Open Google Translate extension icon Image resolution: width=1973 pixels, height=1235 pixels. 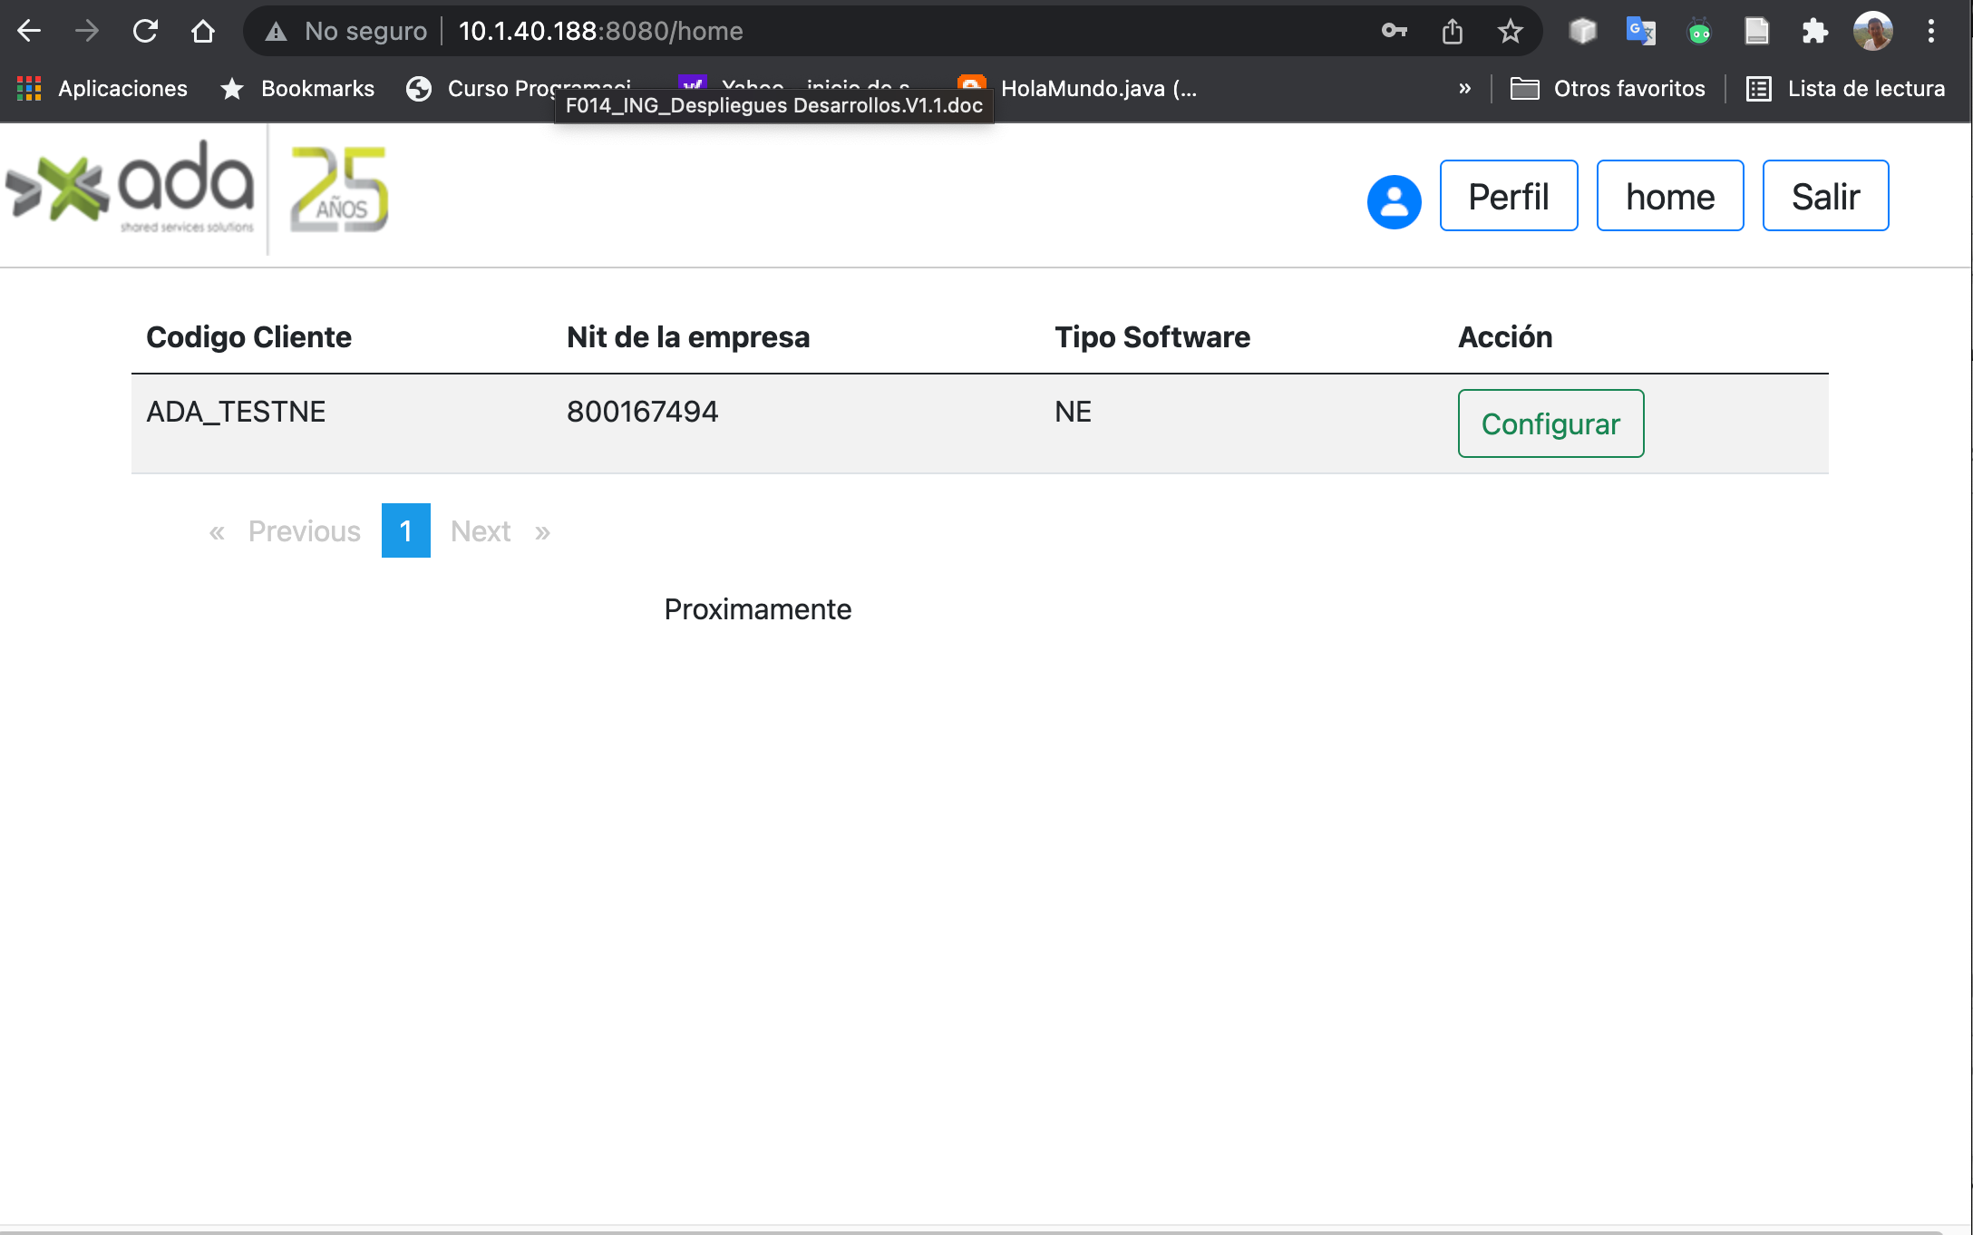(x=1640, y=31)
